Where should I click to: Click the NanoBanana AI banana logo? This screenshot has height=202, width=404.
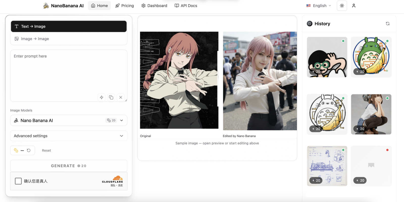click(x=46, y=6)
